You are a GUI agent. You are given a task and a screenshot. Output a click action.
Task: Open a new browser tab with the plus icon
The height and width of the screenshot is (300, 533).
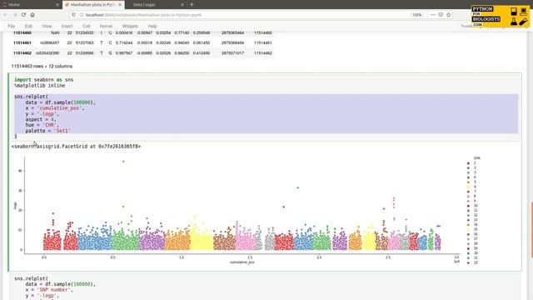(x=192, y=5)
